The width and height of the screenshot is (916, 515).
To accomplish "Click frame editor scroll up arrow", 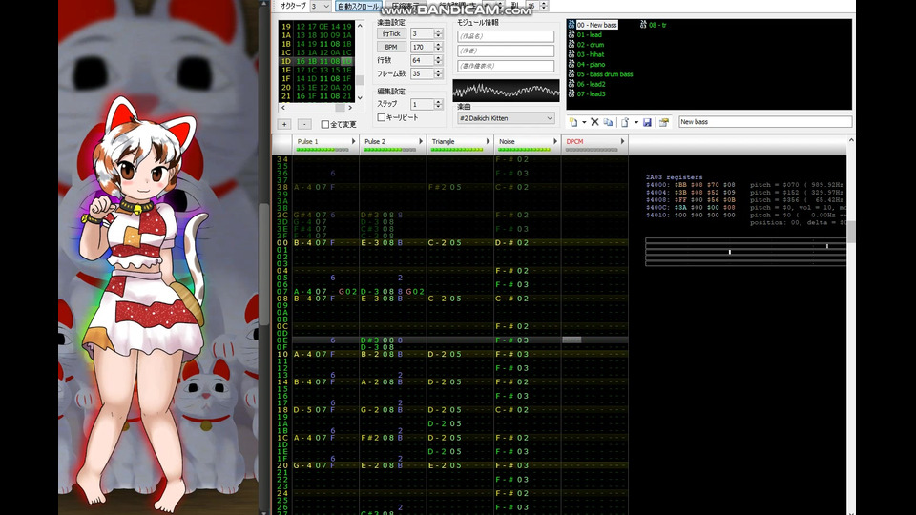I will click(x=360, y=26).
